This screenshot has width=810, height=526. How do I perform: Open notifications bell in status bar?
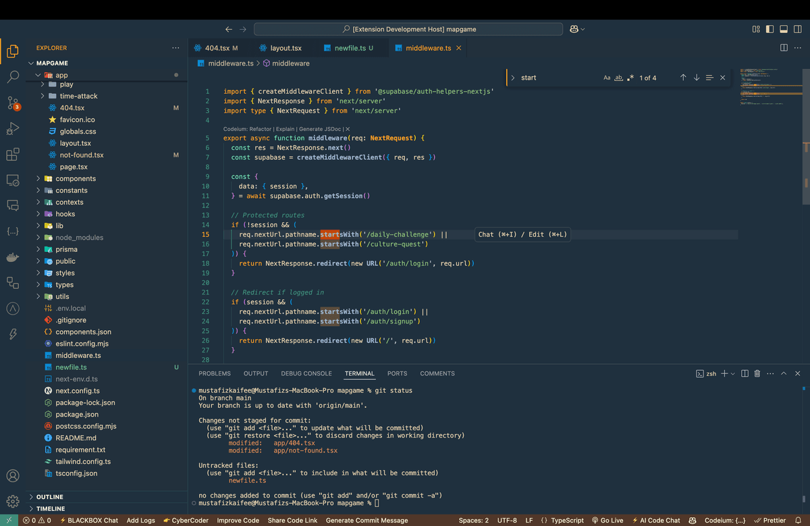(x=797, y=521)
